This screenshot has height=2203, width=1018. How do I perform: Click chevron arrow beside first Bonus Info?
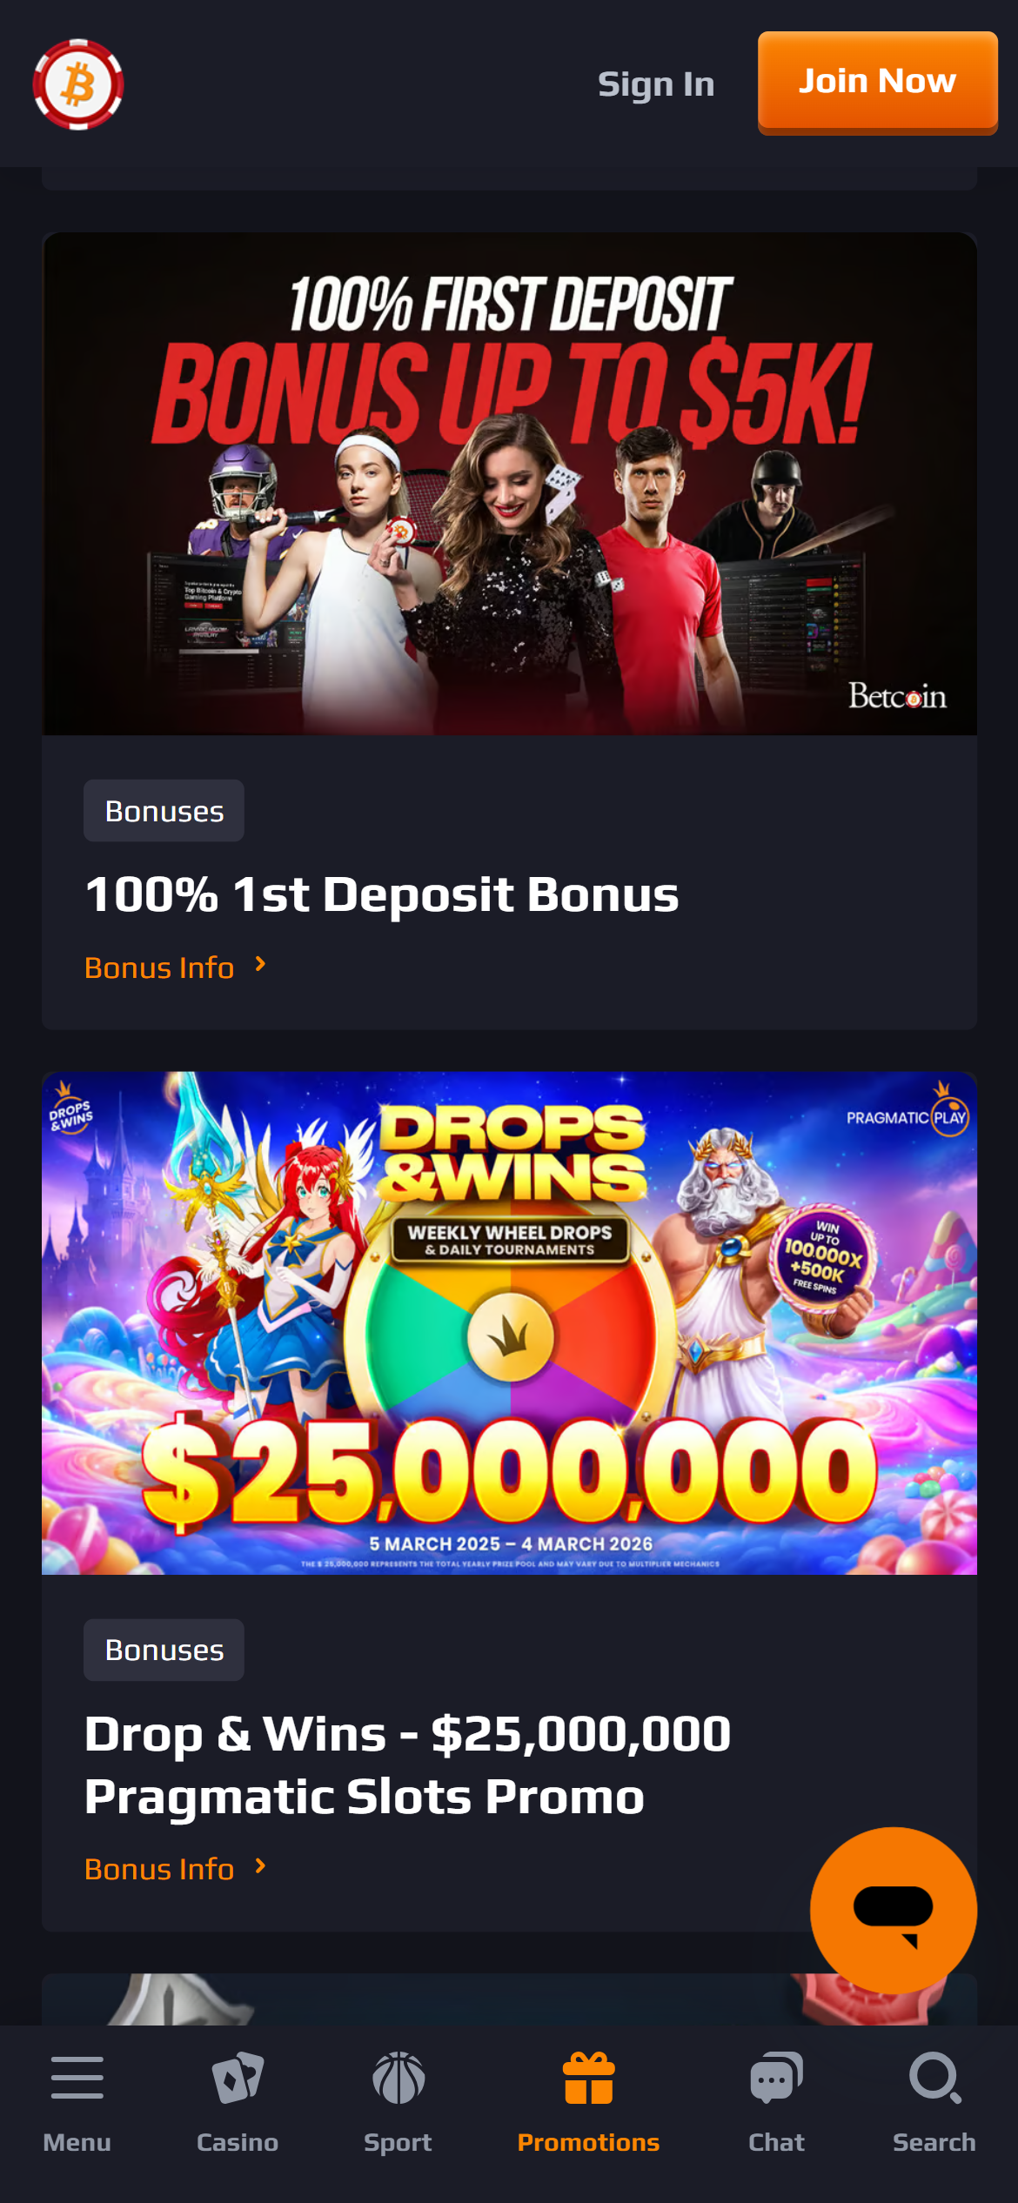260,964
